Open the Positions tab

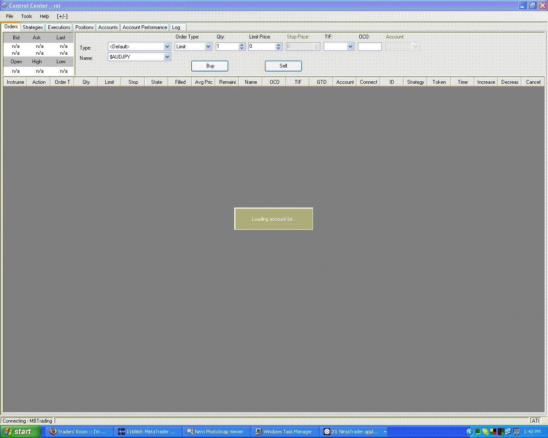[84, 27]
